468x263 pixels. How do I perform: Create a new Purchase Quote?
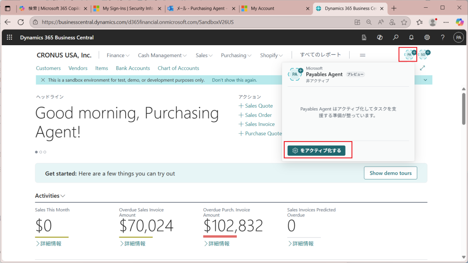pos(260,134)
